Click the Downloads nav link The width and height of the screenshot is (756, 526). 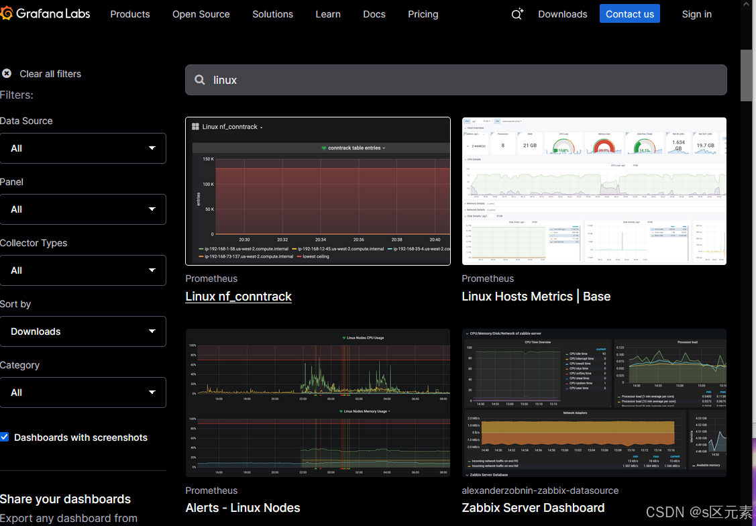pos(563,15)
